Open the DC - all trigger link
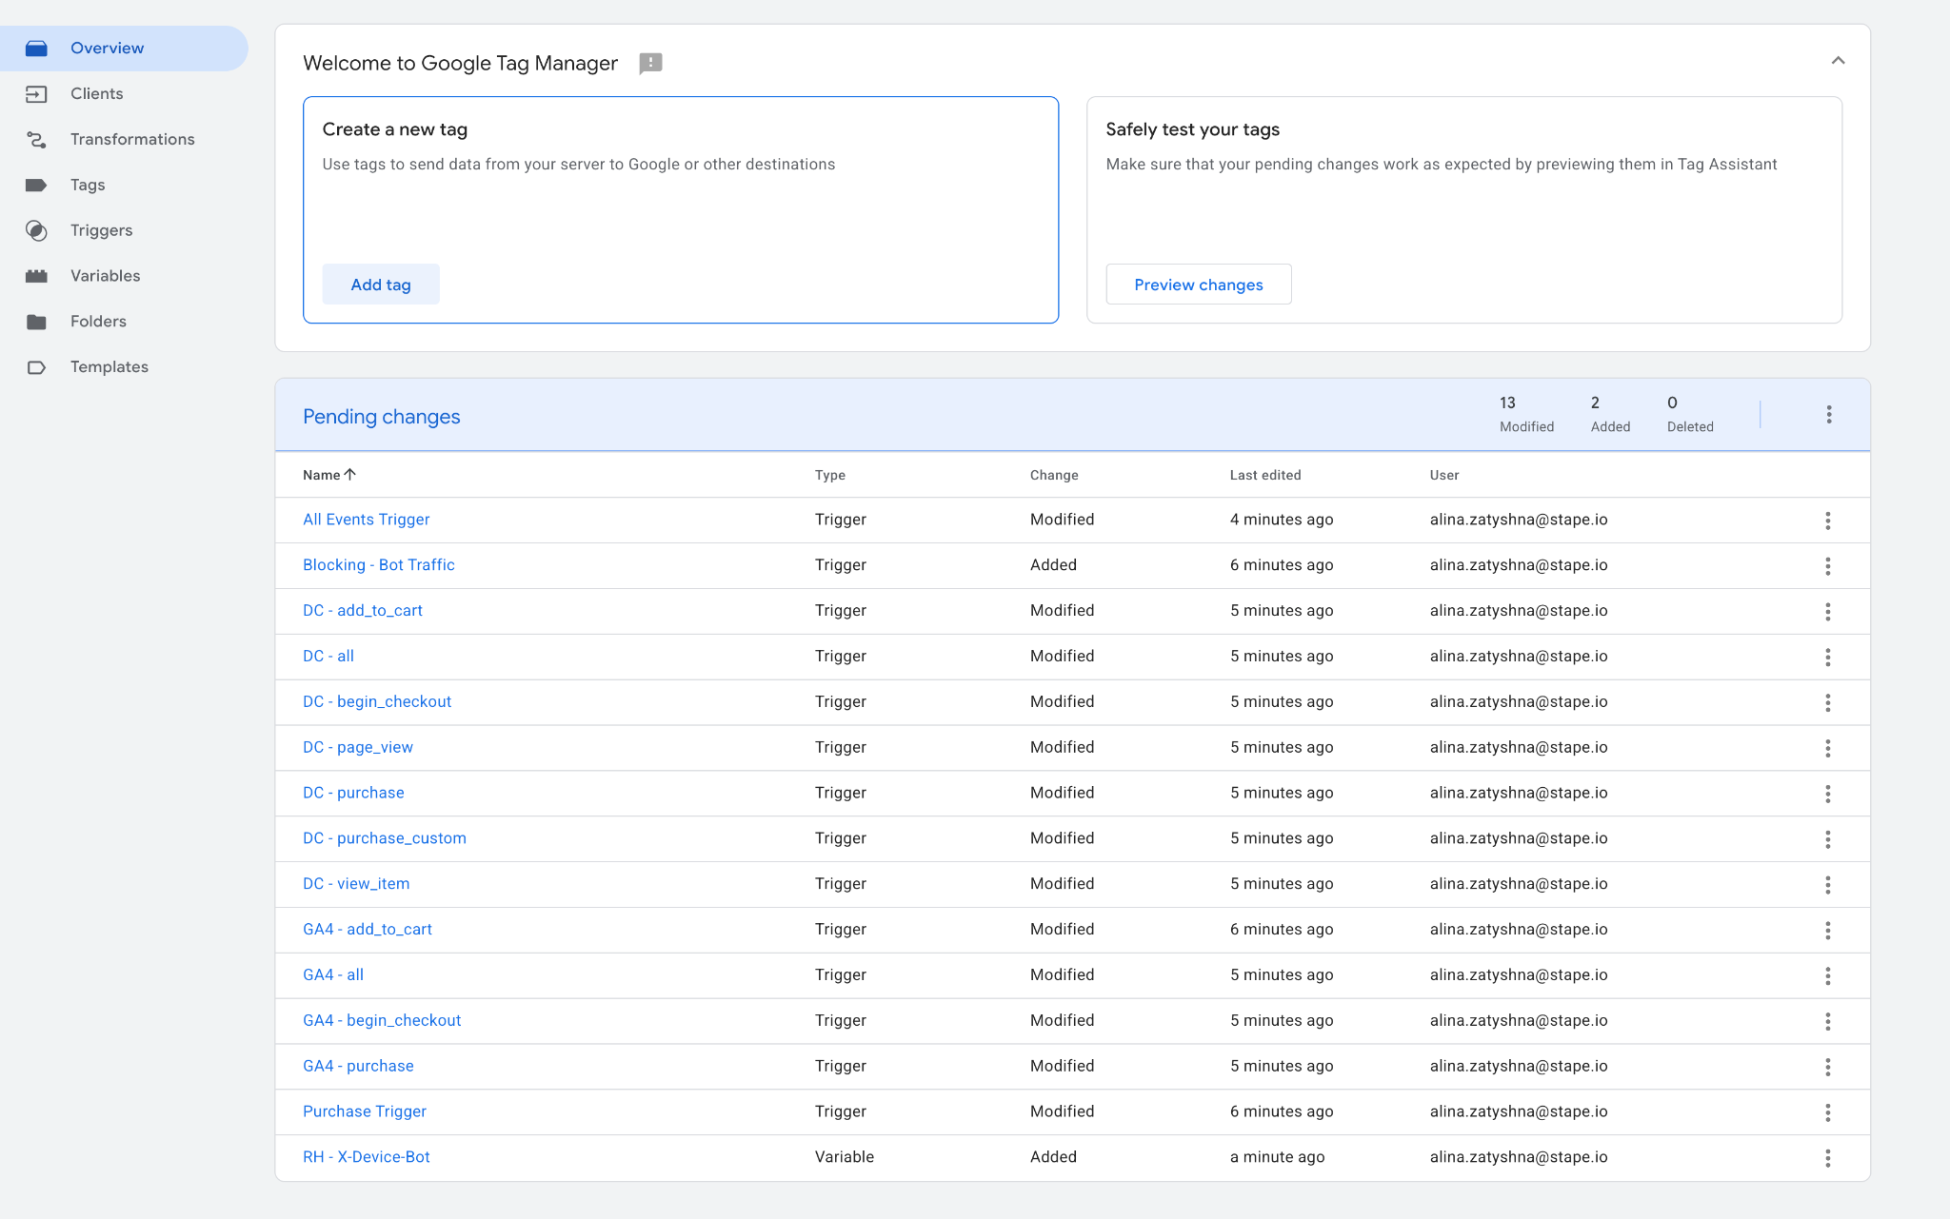 point(328,657)
